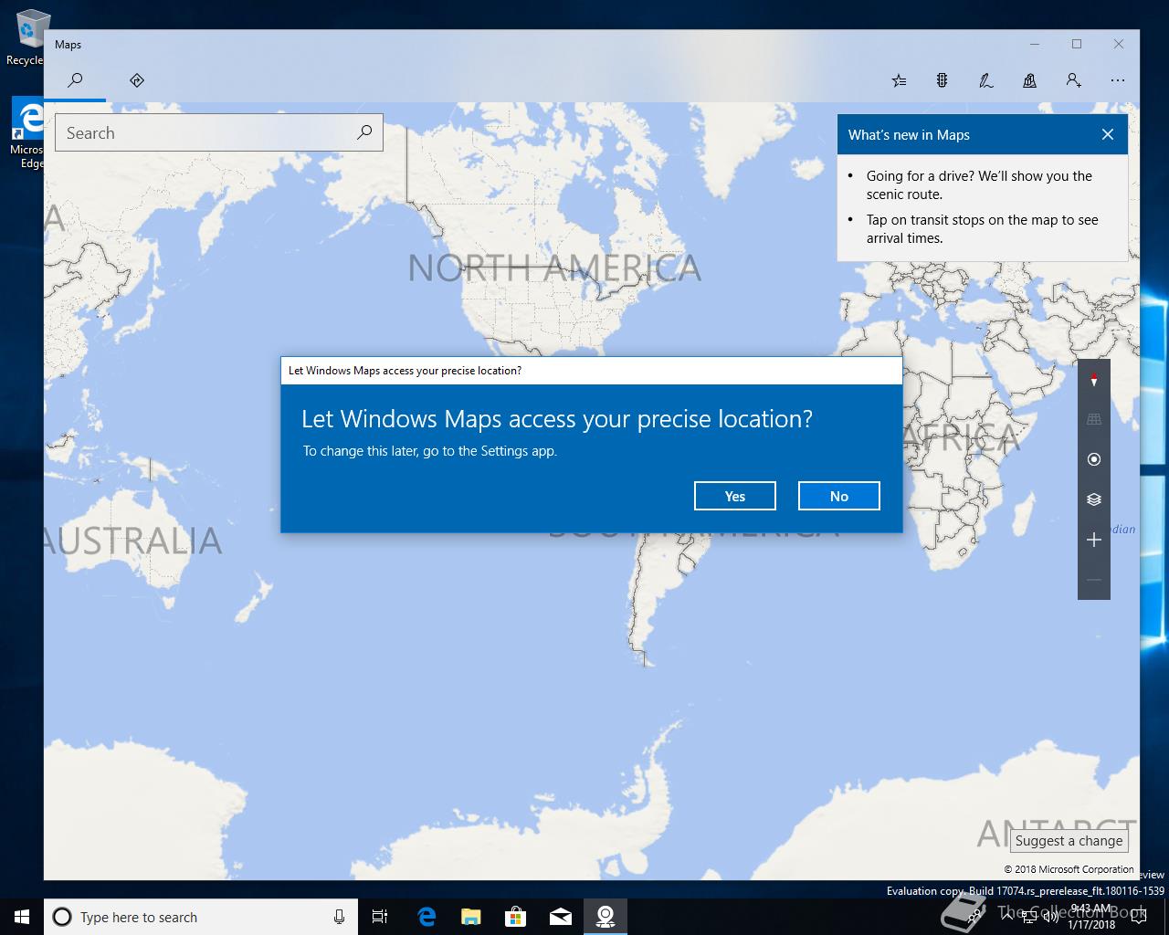Open 3D Cities icon
This screenshot has height=935, width=1169.
(x=1029, y=80)
